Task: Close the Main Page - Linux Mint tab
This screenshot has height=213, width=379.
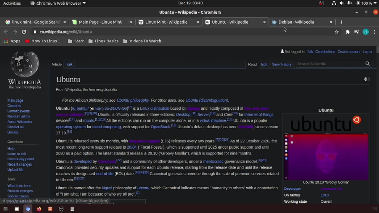Action: click(x=131, y=22)
